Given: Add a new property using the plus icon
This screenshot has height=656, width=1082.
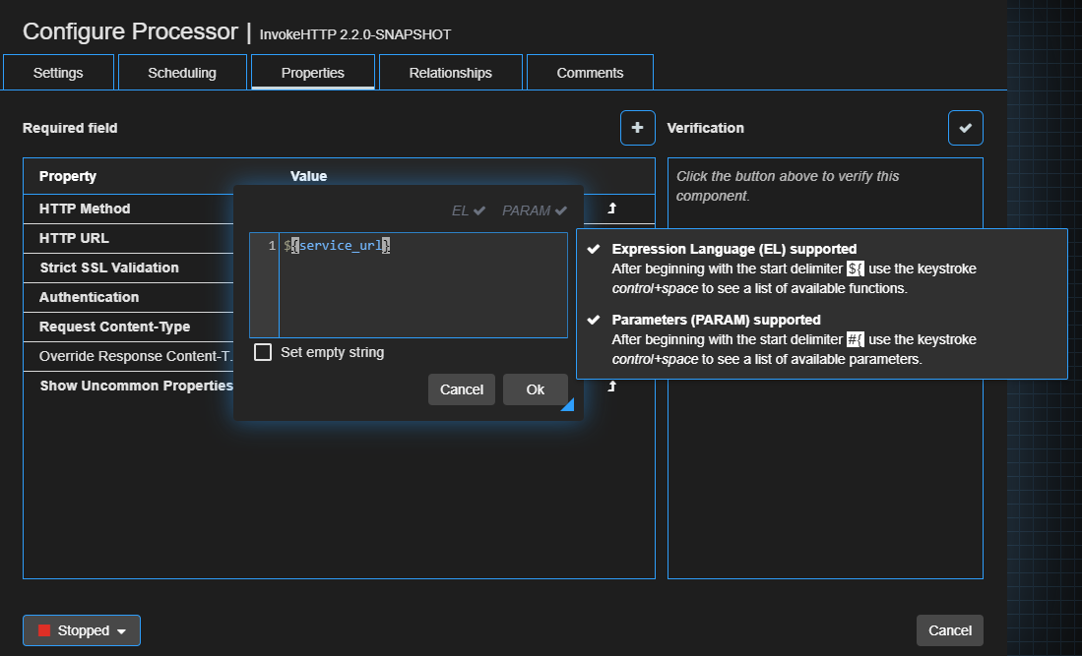Looking at the screenshot, I should coord(637,127).
